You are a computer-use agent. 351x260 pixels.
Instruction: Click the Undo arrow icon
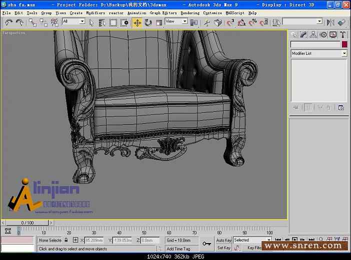[8, 22]
